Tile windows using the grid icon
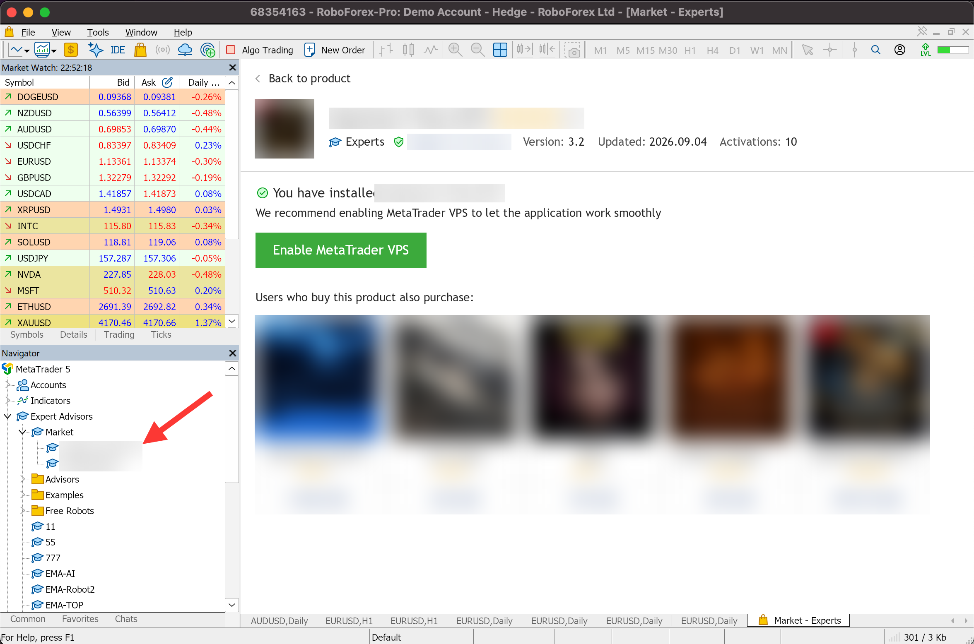Image resolution: width=974 pixels, height=644 pixels. click(x=500, y=50)
